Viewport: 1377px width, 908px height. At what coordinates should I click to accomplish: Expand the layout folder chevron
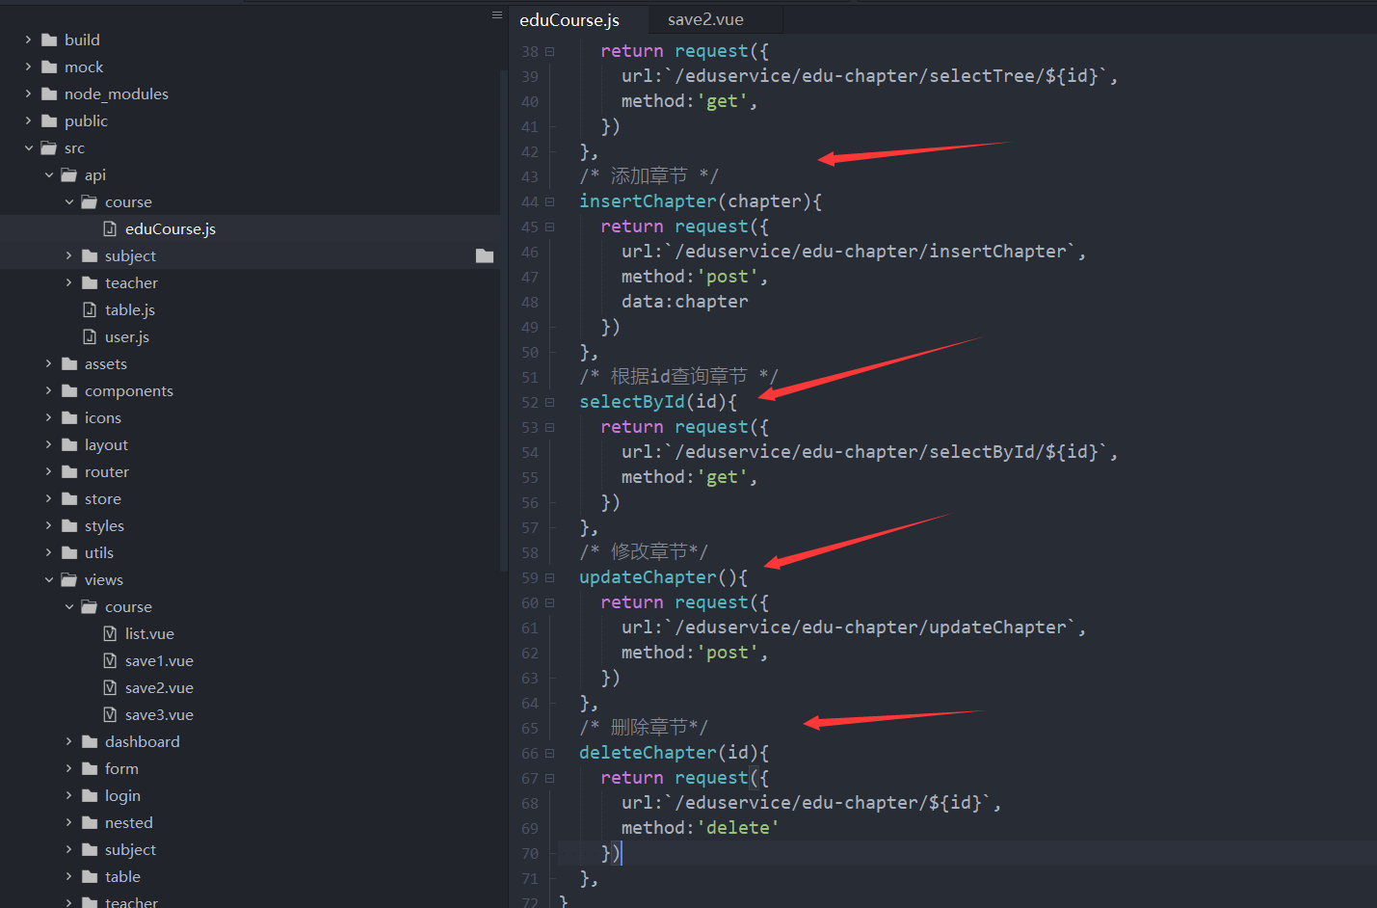(48, 444)
